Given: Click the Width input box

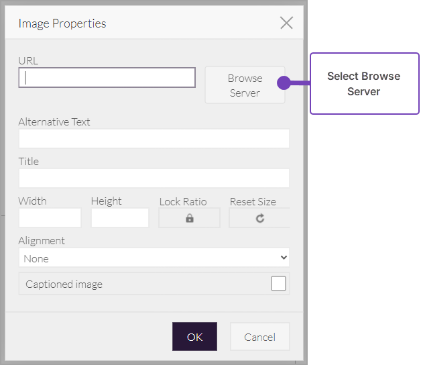Looking at the screenshot, I should click(x=50, y=218).
